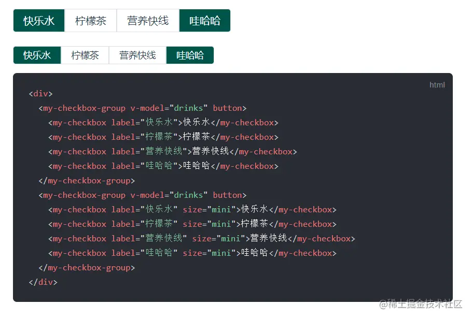Screen dimensions: 472x319
Task: Click code line label="哇哈哈" without size
Action: pyautogui.click(x=163, y=166)
